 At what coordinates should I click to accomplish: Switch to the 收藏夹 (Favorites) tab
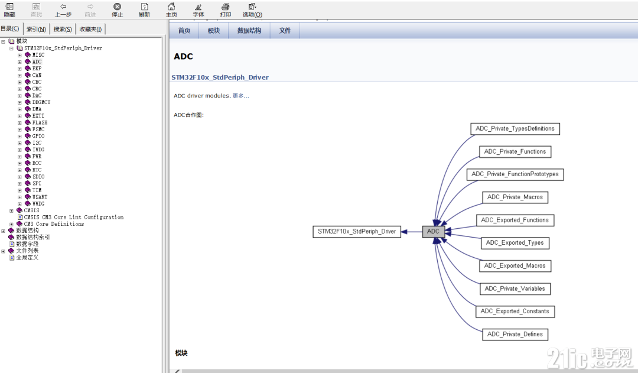(x=90, y=29)
